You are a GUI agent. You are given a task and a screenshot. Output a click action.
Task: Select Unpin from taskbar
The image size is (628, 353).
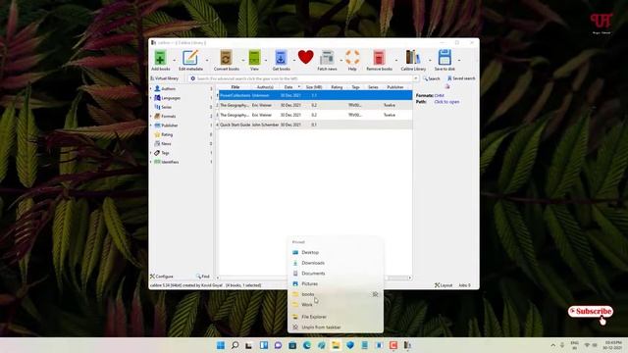pyautogui.click(x=336, y=328)
